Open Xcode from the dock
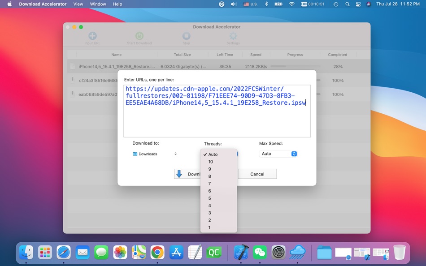426x266 pixels. pos(241,253)
